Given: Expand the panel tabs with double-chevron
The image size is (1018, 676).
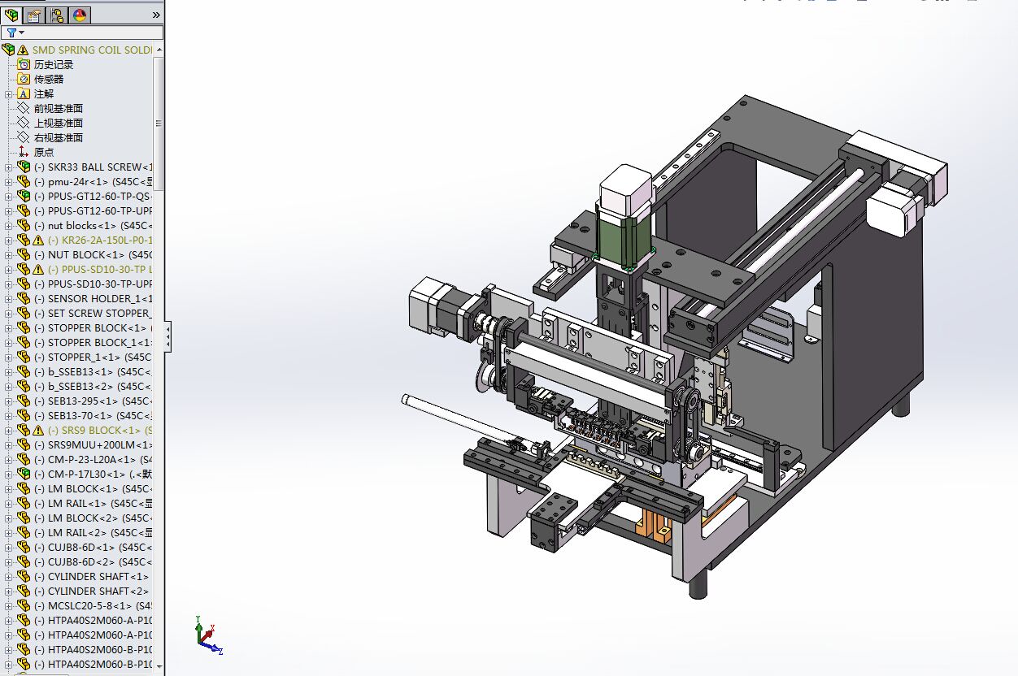Looking at the screenshot, I should tap(156, 15).
